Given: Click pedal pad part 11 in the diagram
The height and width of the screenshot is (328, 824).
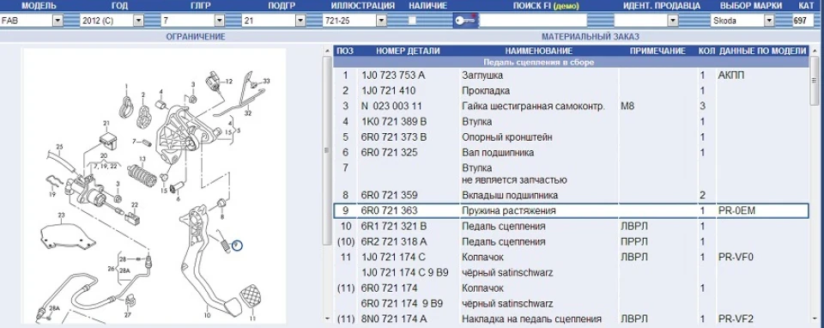Looking at the screenshot, I should pos(250,297).
